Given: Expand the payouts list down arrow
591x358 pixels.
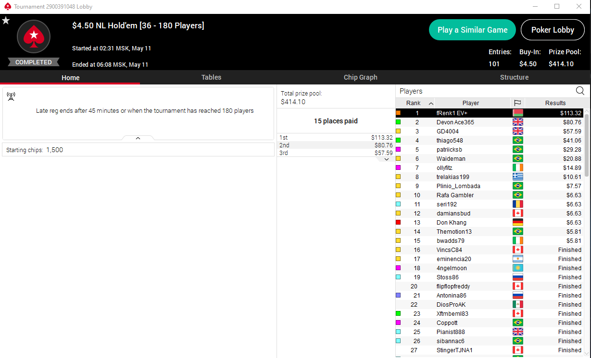Looking at the screenshot, I should 387,159.
